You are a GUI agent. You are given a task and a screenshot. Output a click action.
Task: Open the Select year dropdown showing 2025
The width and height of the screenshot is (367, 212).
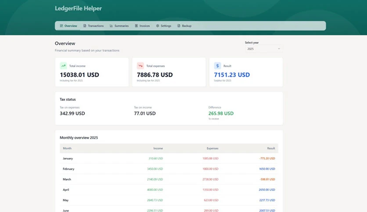pos(264,49)
